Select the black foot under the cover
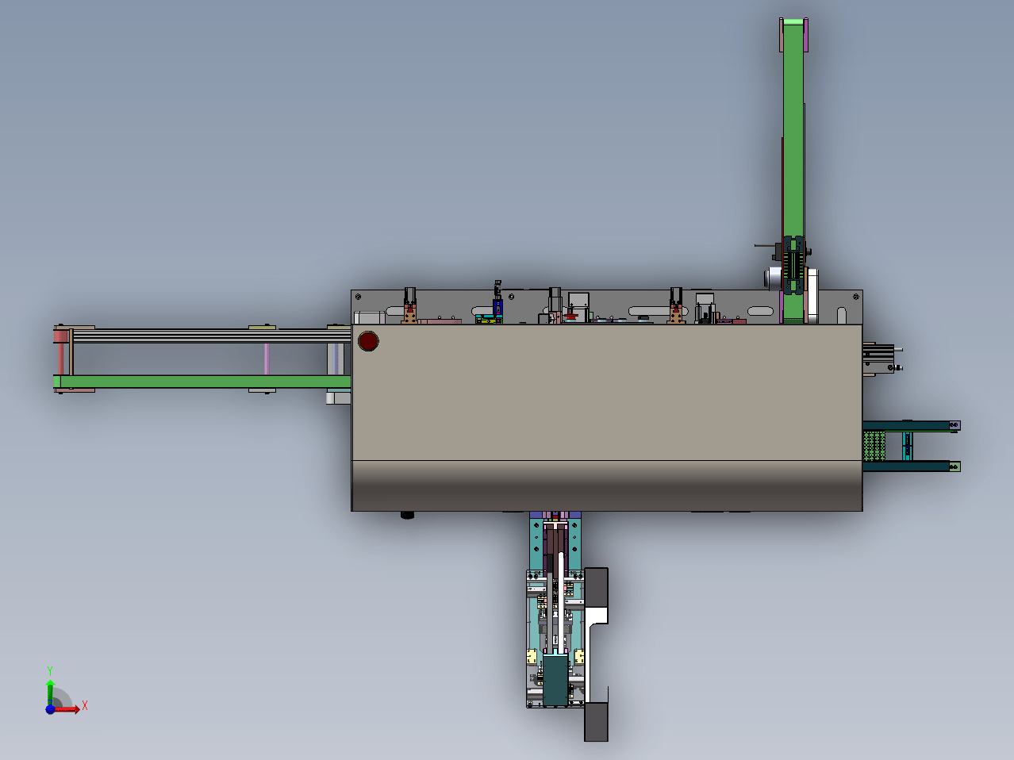Screen dimensions: 1014x760 [407, 515]
